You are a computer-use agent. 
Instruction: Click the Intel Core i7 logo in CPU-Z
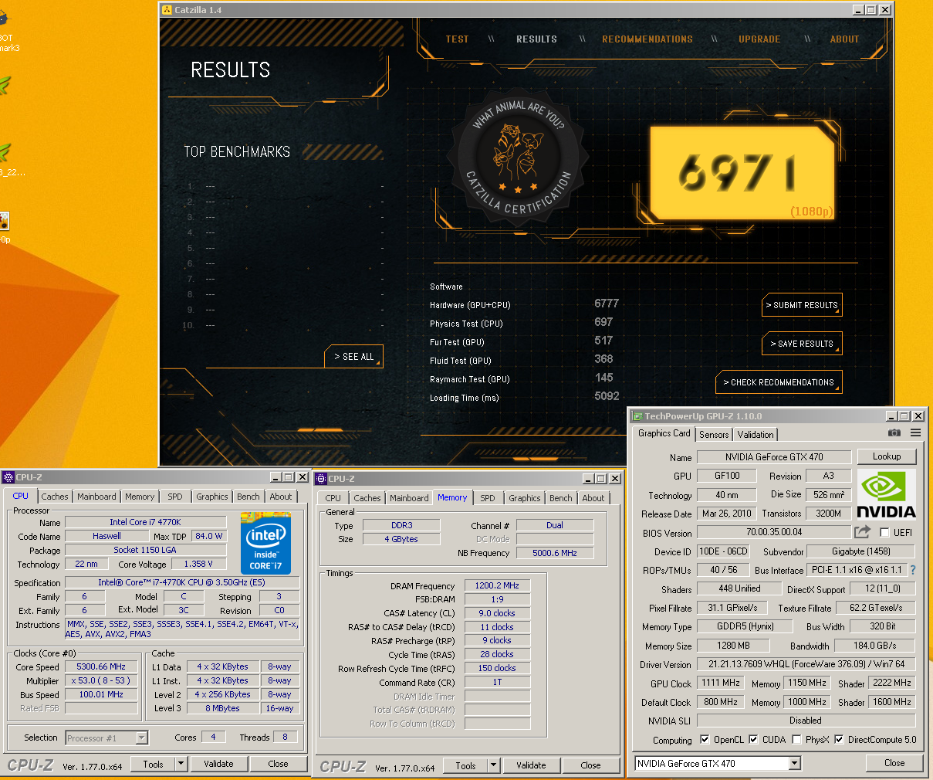[265, 544]
